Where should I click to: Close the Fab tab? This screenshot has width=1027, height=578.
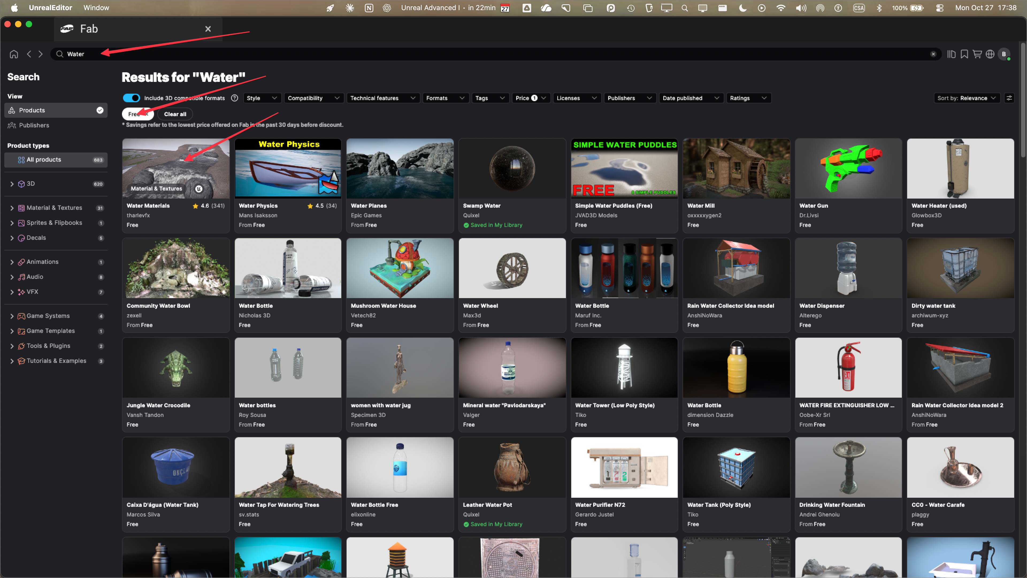coord(208,29)
